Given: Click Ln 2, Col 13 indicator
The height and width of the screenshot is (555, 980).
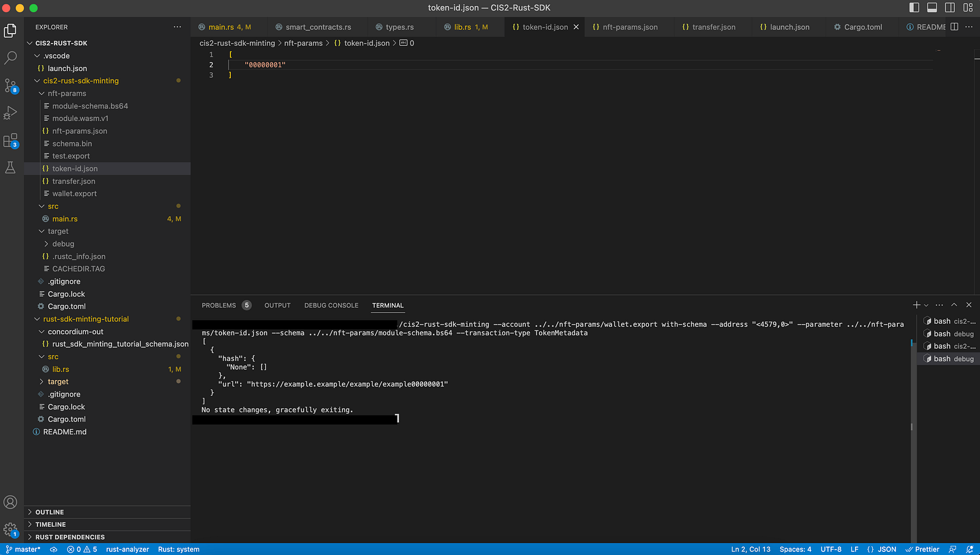Looking at the screenshot, I should pos(751,549).
